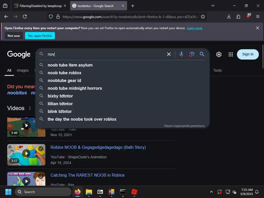
Task: Switch to Images results tab
Action: pos(23,70)
